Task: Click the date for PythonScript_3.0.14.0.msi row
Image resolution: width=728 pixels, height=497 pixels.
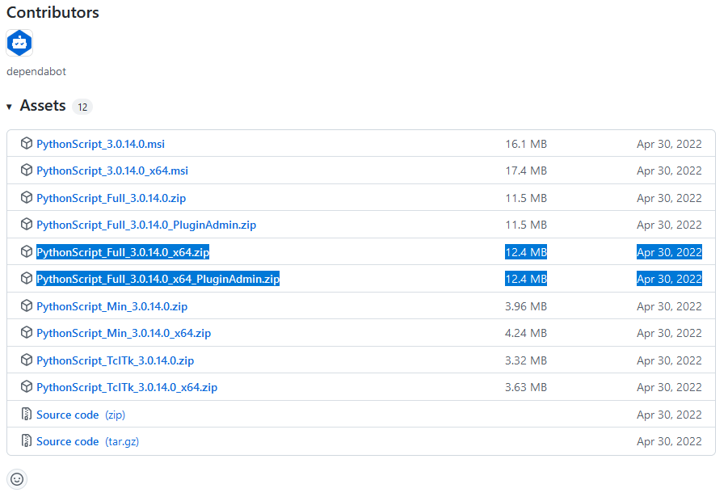Action: (x=669, y=144)
